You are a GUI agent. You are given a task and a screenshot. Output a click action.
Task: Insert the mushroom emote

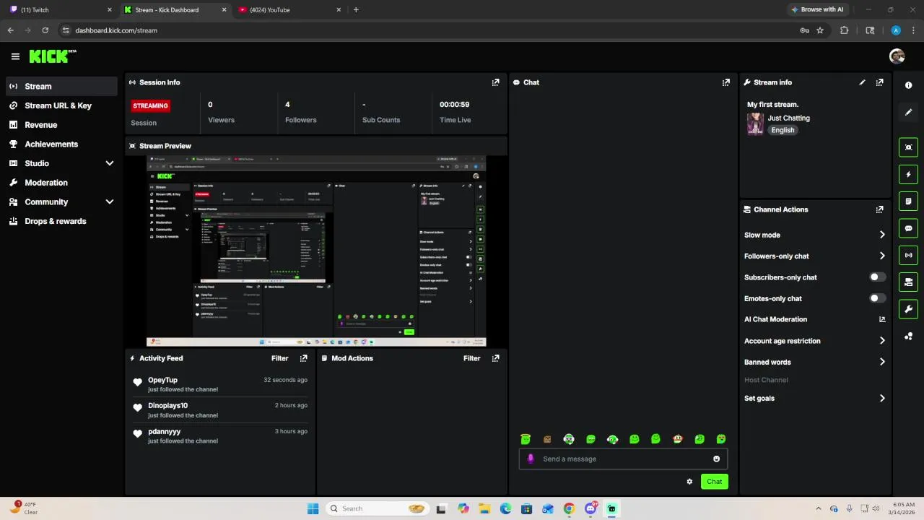point(677,439)
